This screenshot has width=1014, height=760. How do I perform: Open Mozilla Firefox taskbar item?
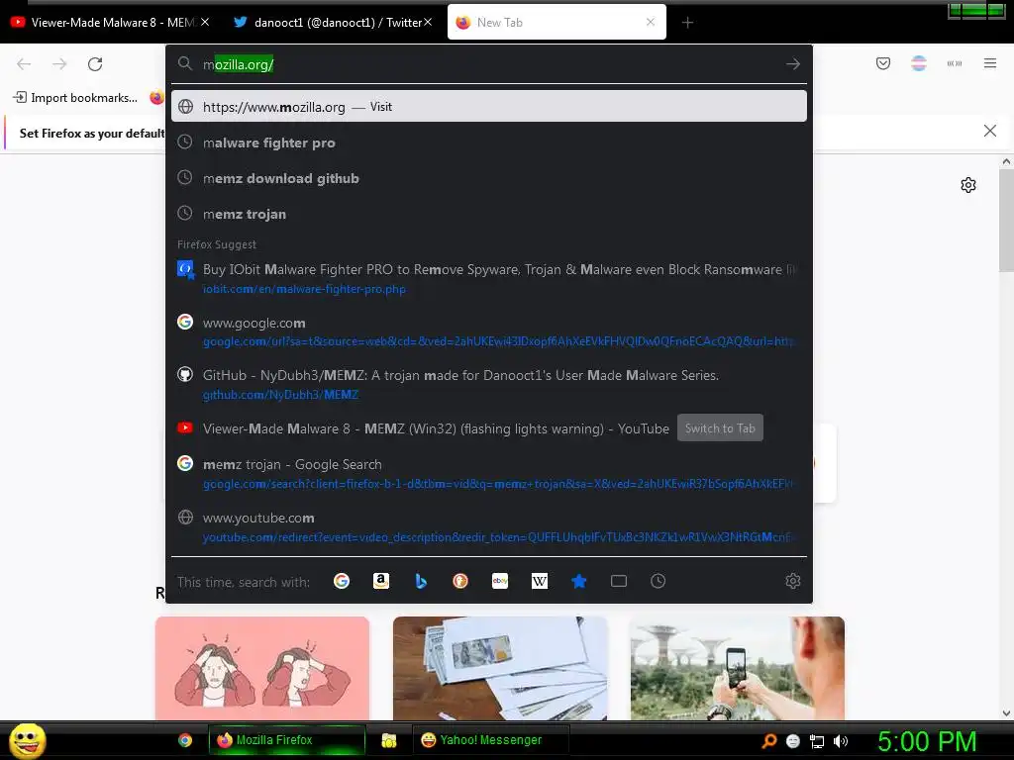(x=286, y=740)
